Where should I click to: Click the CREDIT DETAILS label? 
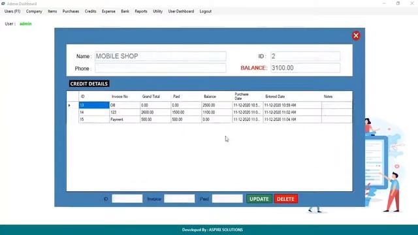(89, 84)
